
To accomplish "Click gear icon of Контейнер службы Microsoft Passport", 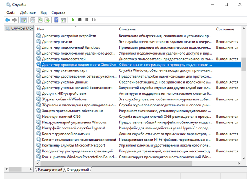I will point(39,145).
